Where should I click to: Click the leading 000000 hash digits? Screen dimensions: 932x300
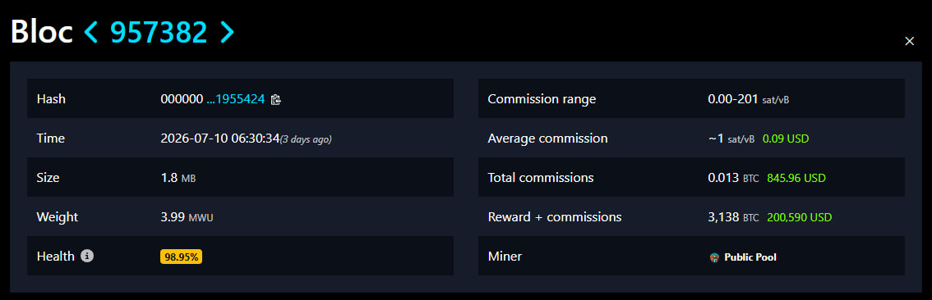[182, 99]
